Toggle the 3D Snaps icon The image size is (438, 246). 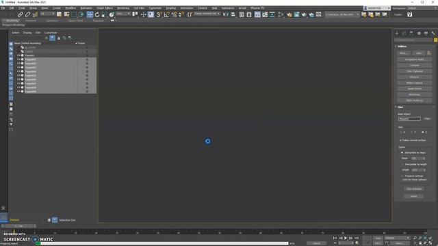(x=159, y=14)
